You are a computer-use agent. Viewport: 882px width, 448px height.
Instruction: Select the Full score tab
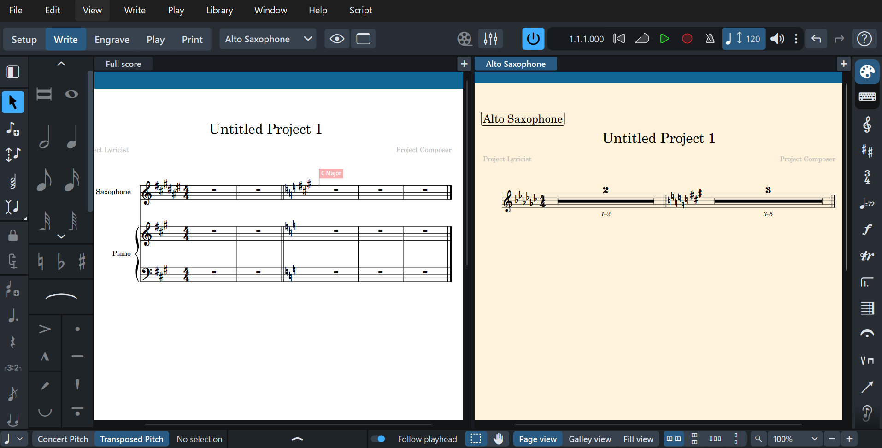pyautogui.click(x=123, y=64)
